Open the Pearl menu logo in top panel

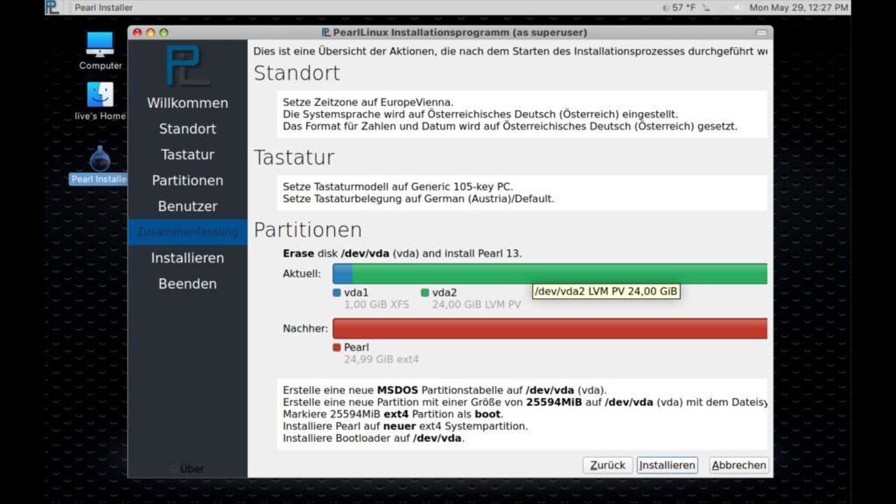(52, 7)
